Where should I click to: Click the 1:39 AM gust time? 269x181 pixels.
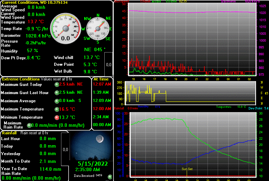click(x=101, y=92)
